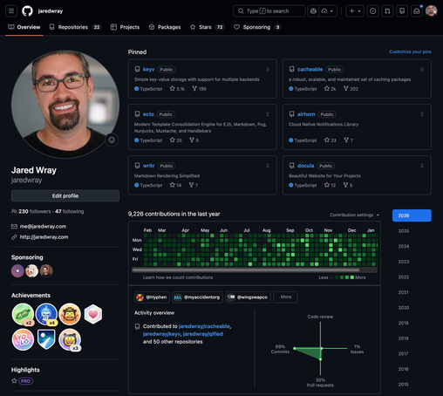The width and height of the screenshot is (443, 396).
Task: View keyv forks count 195
Action: [199, 89]
